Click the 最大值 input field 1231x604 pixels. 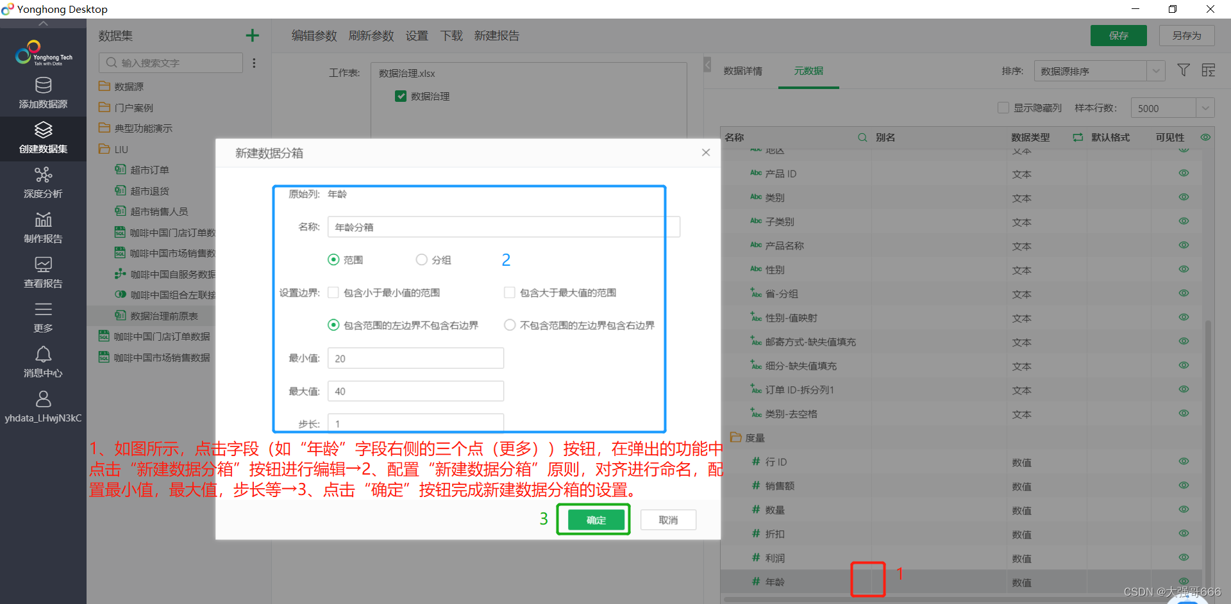tap(415, 391)
